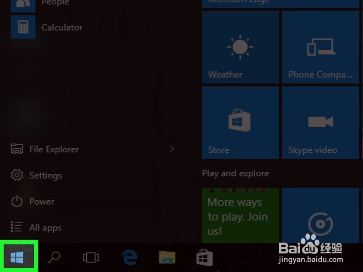Open the Store icon on the taskbar
Screen dimensions: 363x272
click(x=204, y=257)
